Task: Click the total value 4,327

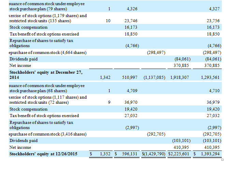Action: point(214,9)
